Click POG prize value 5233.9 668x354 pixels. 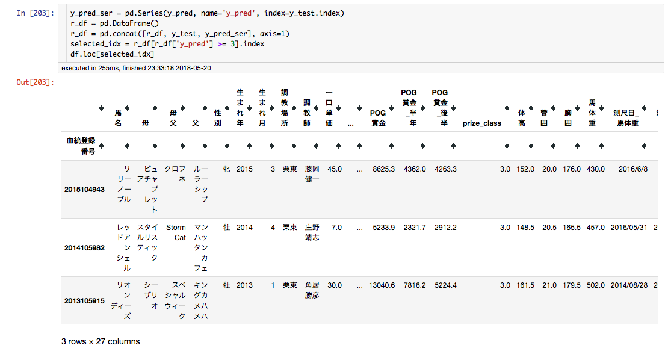383,228
